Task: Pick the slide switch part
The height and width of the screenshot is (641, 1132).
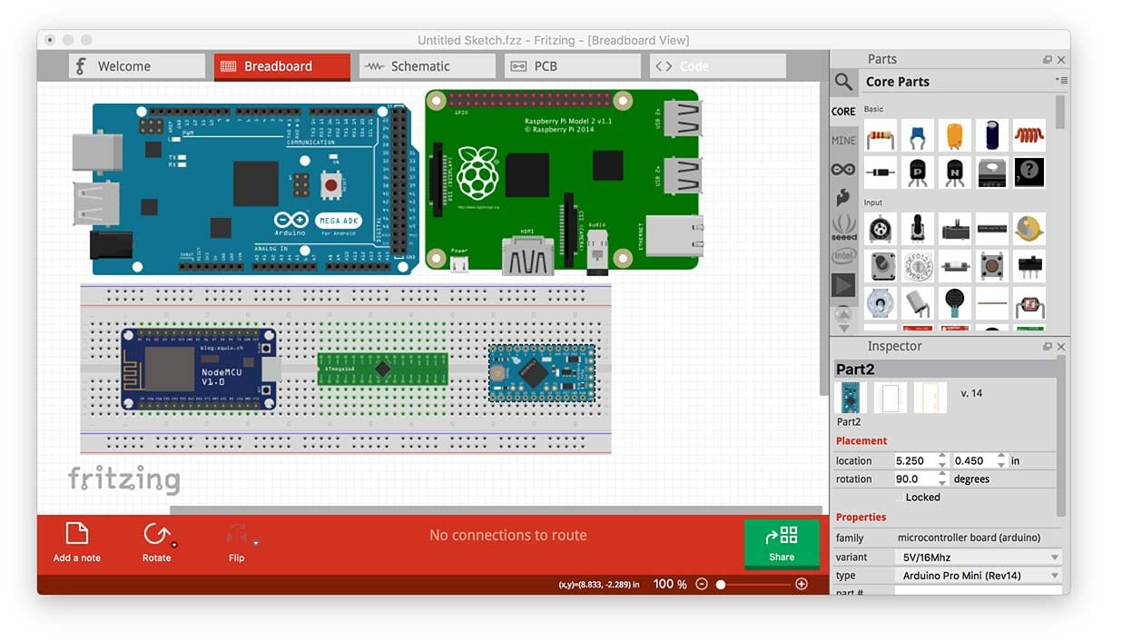Action: [1029, 266]
